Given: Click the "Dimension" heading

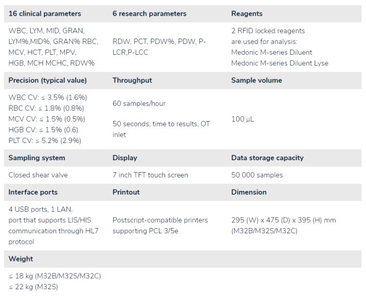Looking at the screenshot, I should 249,192.
